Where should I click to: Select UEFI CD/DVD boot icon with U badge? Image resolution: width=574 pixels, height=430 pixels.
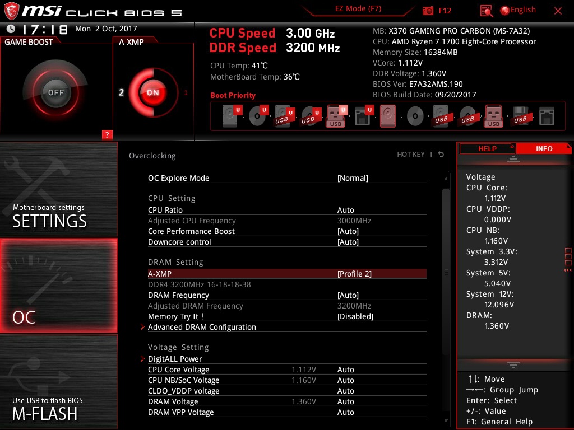[x=258, y=116]
